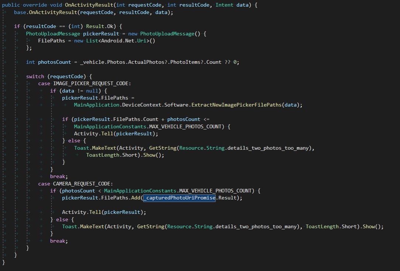
Task: Click 'requestCode' inside the switch parentheses
Action: coord(66,76)
